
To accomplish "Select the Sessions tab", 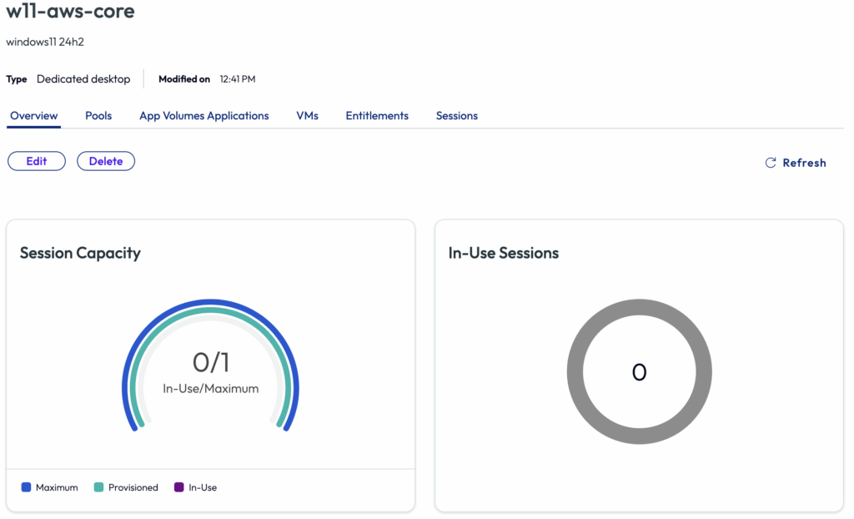I will coord(456,116).
